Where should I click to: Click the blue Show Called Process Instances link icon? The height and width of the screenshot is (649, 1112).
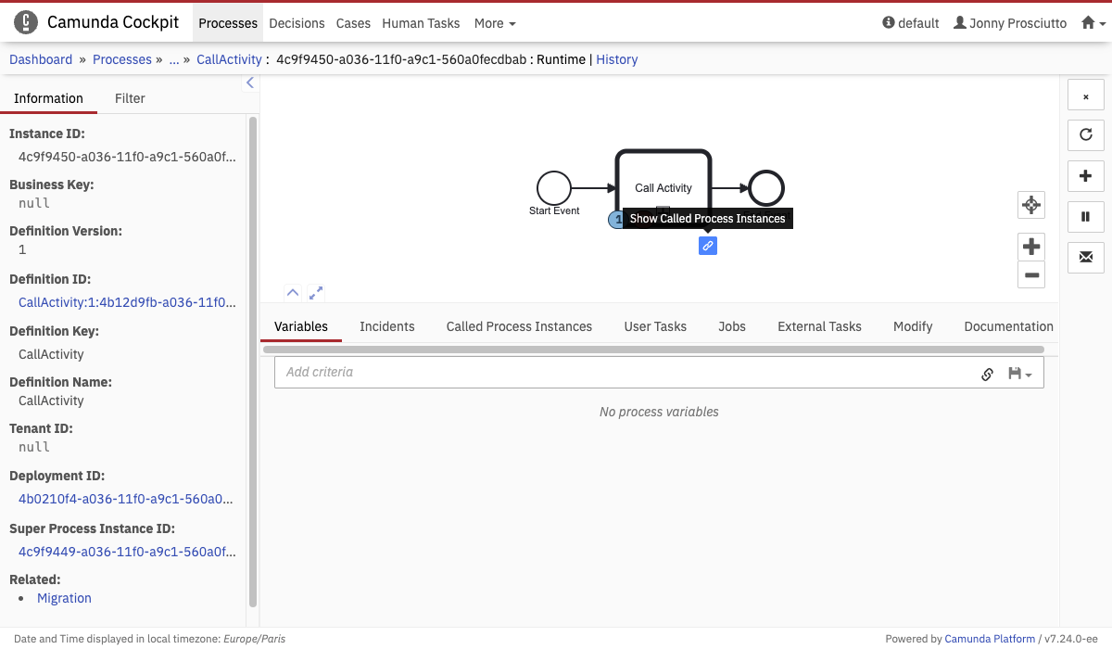[x=707, y=246]
